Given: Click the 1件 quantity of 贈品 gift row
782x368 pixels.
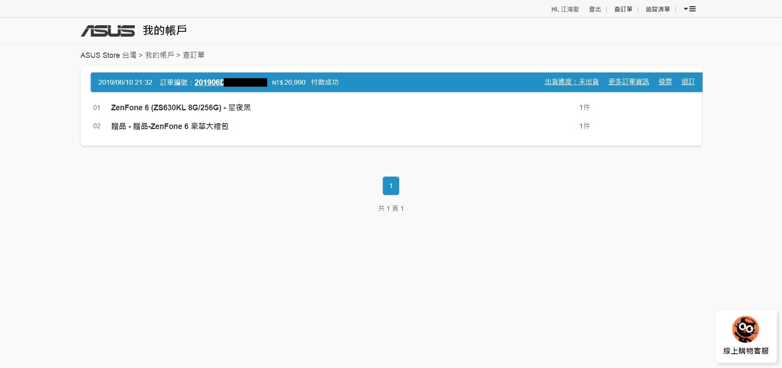Looking at the screenshot, I should (585, 126).
